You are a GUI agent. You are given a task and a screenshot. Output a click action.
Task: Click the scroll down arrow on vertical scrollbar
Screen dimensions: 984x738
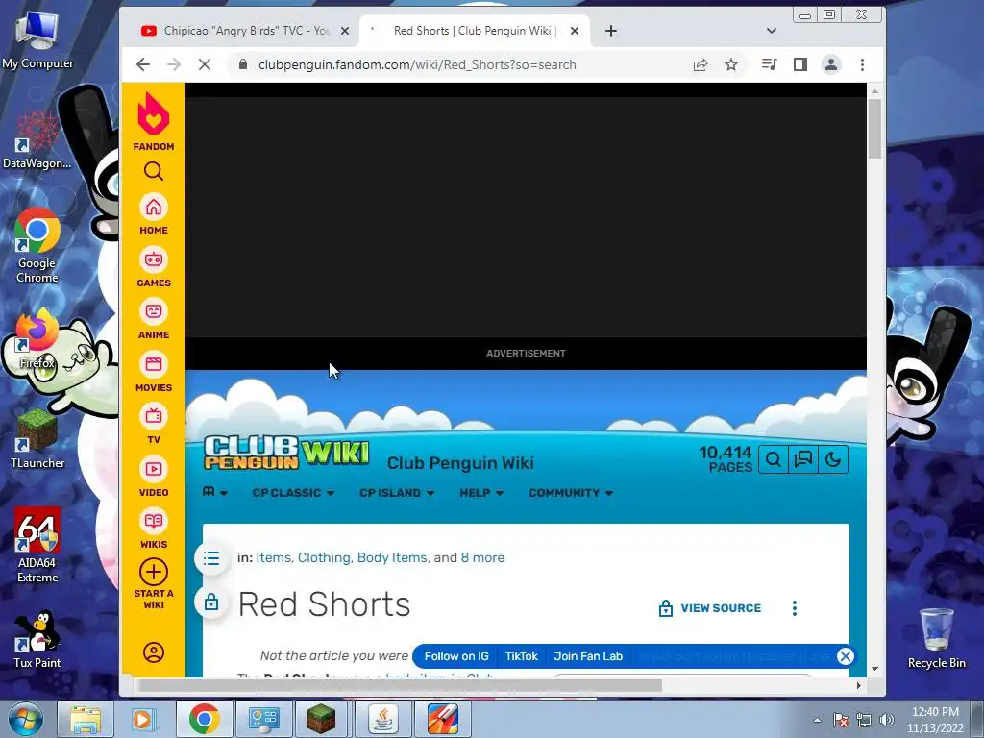pos(874,669)
